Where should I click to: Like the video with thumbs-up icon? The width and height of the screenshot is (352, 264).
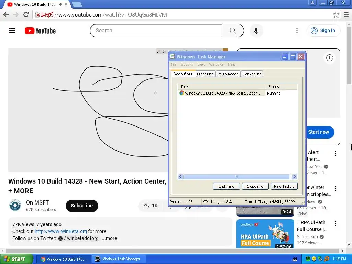(146, 206)
